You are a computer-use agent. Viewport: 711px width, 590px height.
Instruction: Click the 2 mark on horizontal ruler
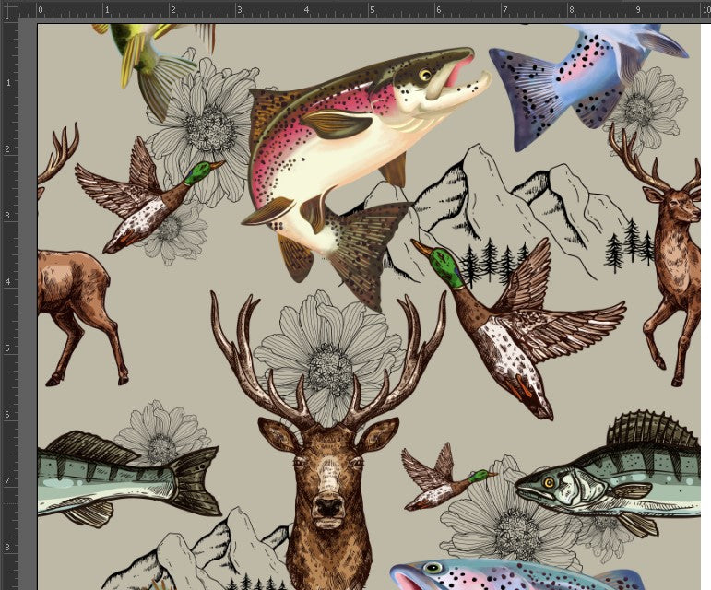[x=173, y=9]
